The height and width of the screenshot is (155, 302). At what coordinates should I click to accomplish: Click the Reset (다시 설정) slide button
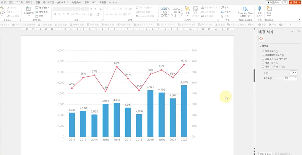42,12
